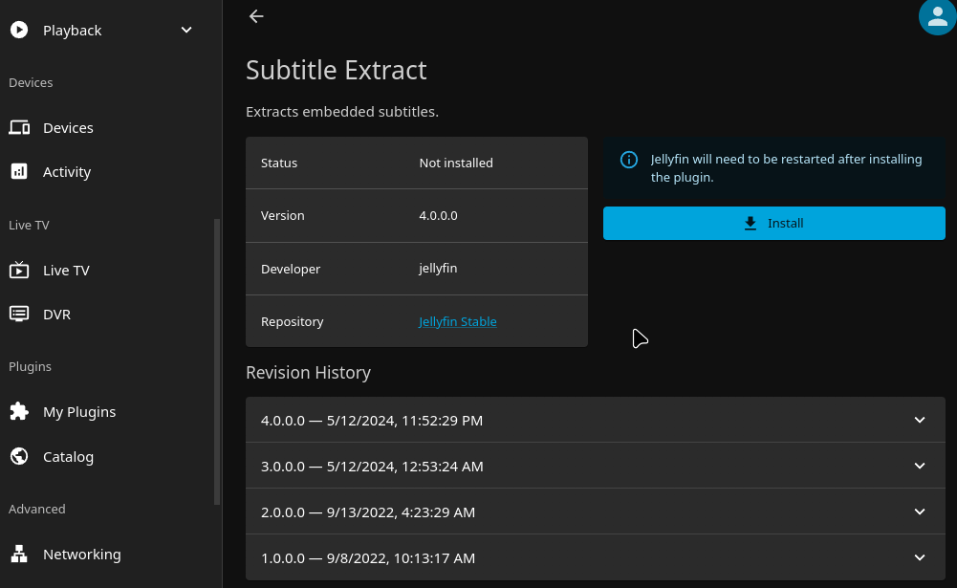957x588 pixels.
Task: Expand revision 2.0.0.0 chevron
Action: point(920,512)
